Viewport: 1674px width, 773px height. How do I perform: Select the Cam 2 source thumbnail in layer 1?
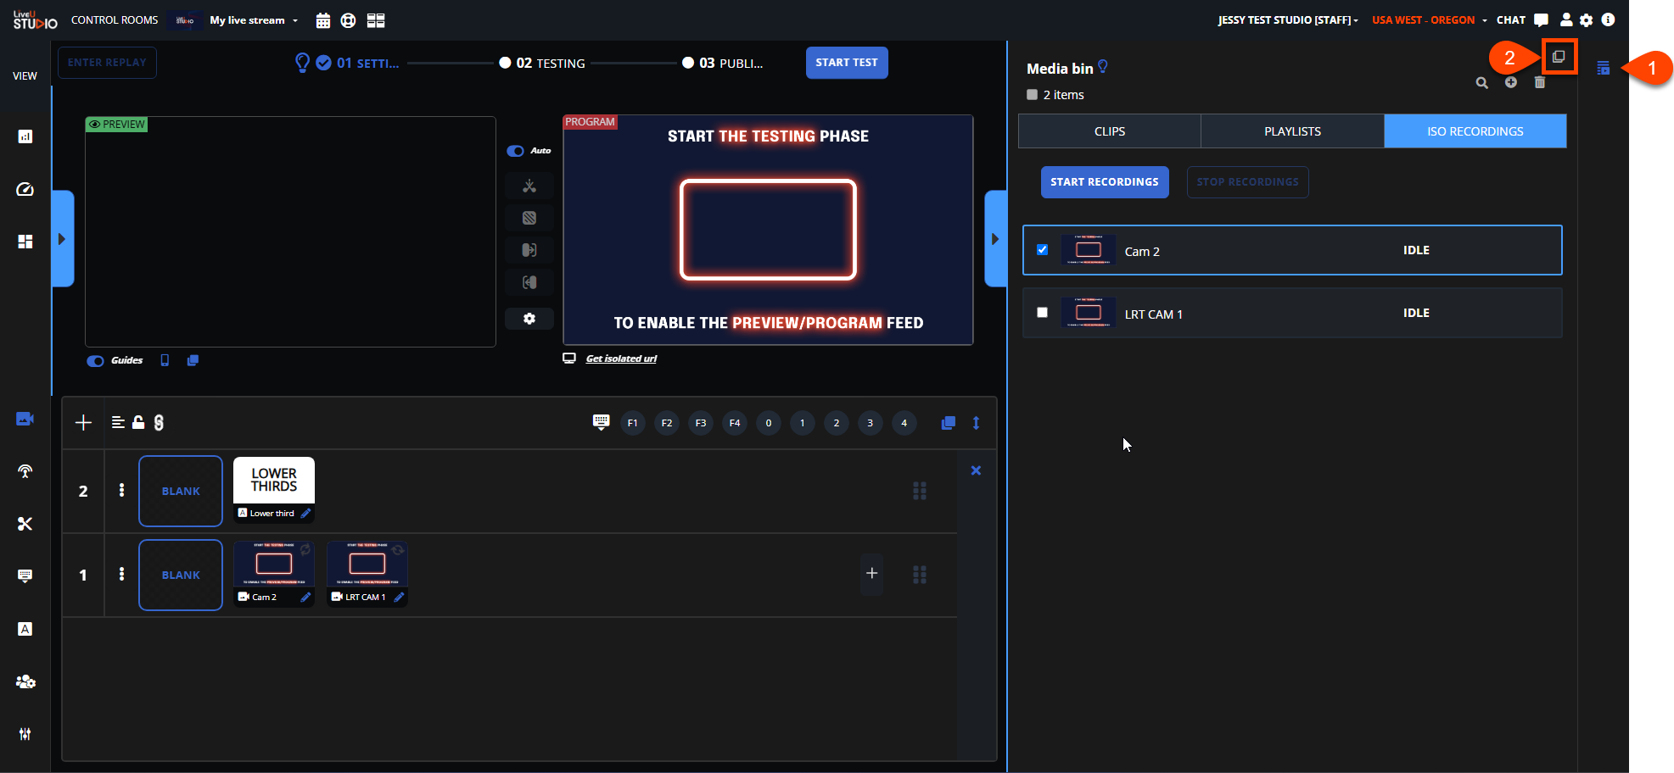pyautogui.click(x=273, y=564)
